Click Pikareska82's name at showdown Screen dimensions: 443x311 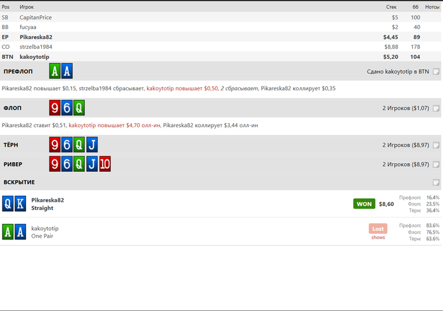(x=47, y=200)
